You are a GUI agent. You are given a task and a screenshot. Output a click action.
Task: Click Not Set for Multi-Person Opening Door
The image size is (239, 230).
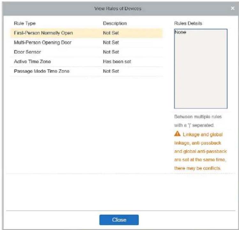111,42
